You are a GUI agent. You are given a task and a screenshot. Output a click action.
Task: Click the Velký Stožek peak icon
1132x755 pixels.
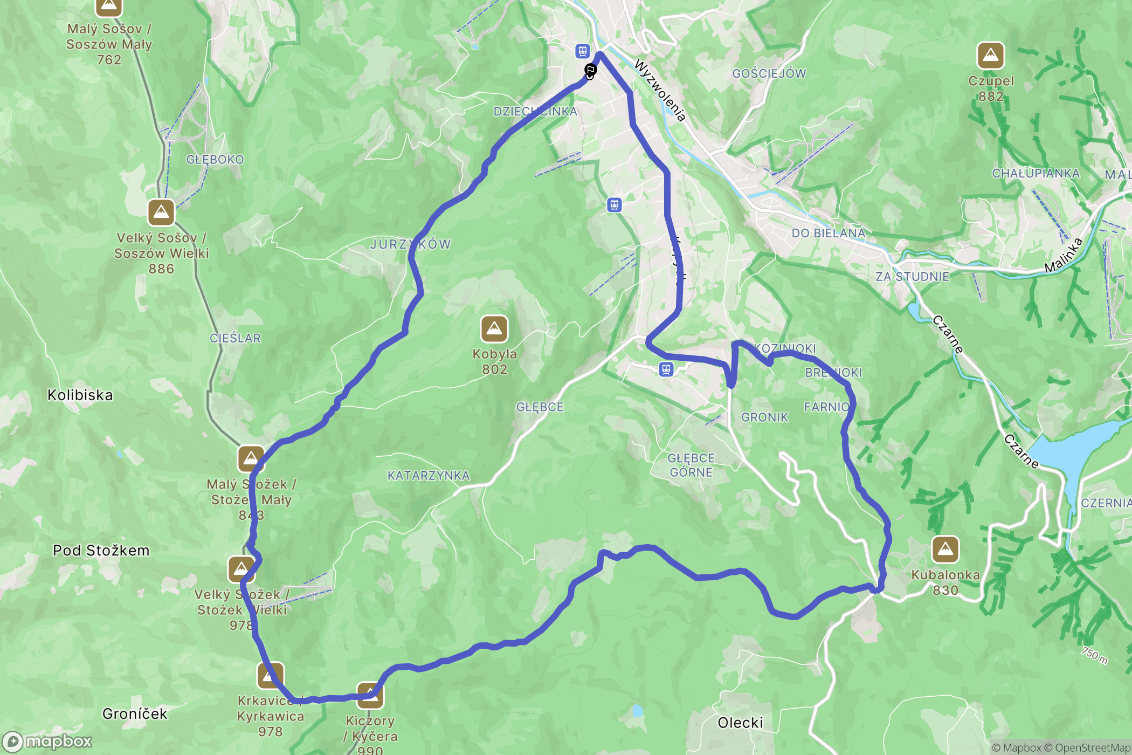click(241, 569)
